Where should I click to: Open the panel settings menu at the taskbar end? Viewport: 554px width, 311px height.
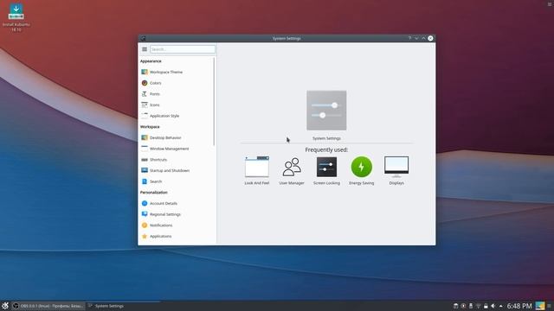[x=550, y=306]
